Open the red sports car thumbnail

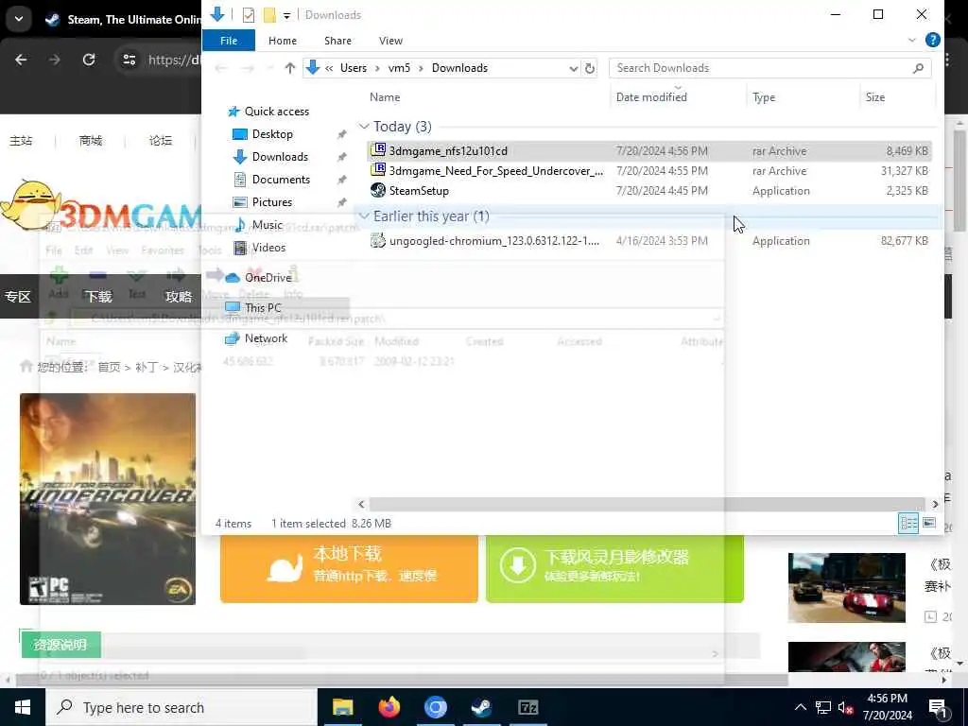coord(846,588)
